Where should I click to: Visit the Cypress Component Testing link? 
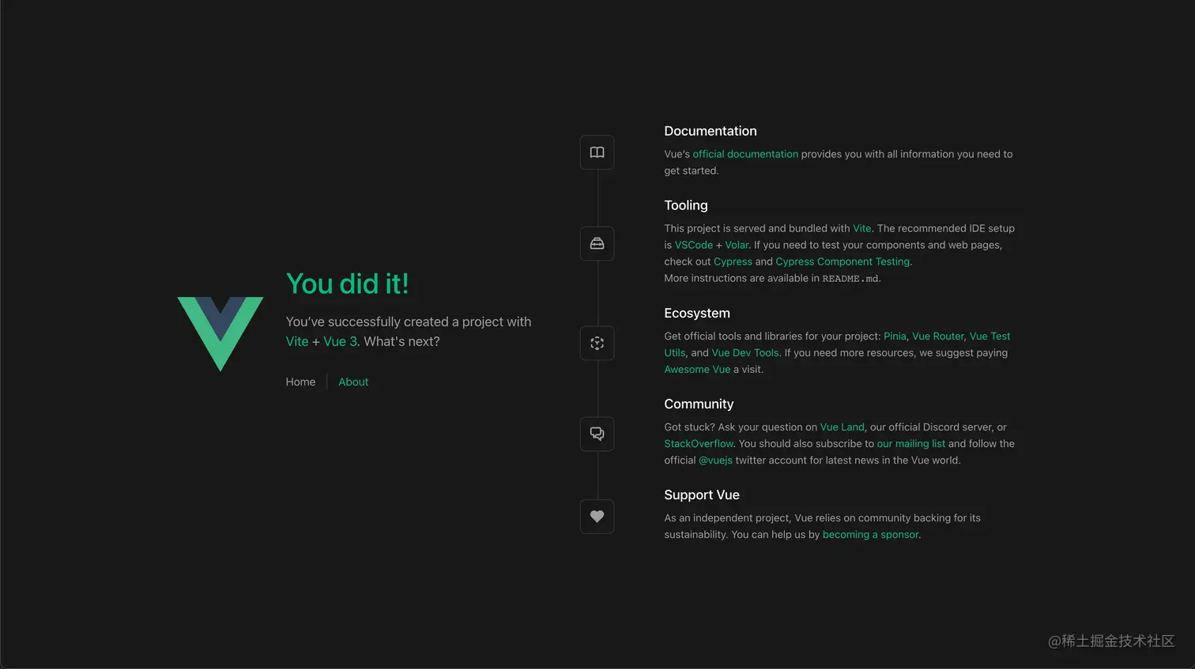tap(843, 261)
